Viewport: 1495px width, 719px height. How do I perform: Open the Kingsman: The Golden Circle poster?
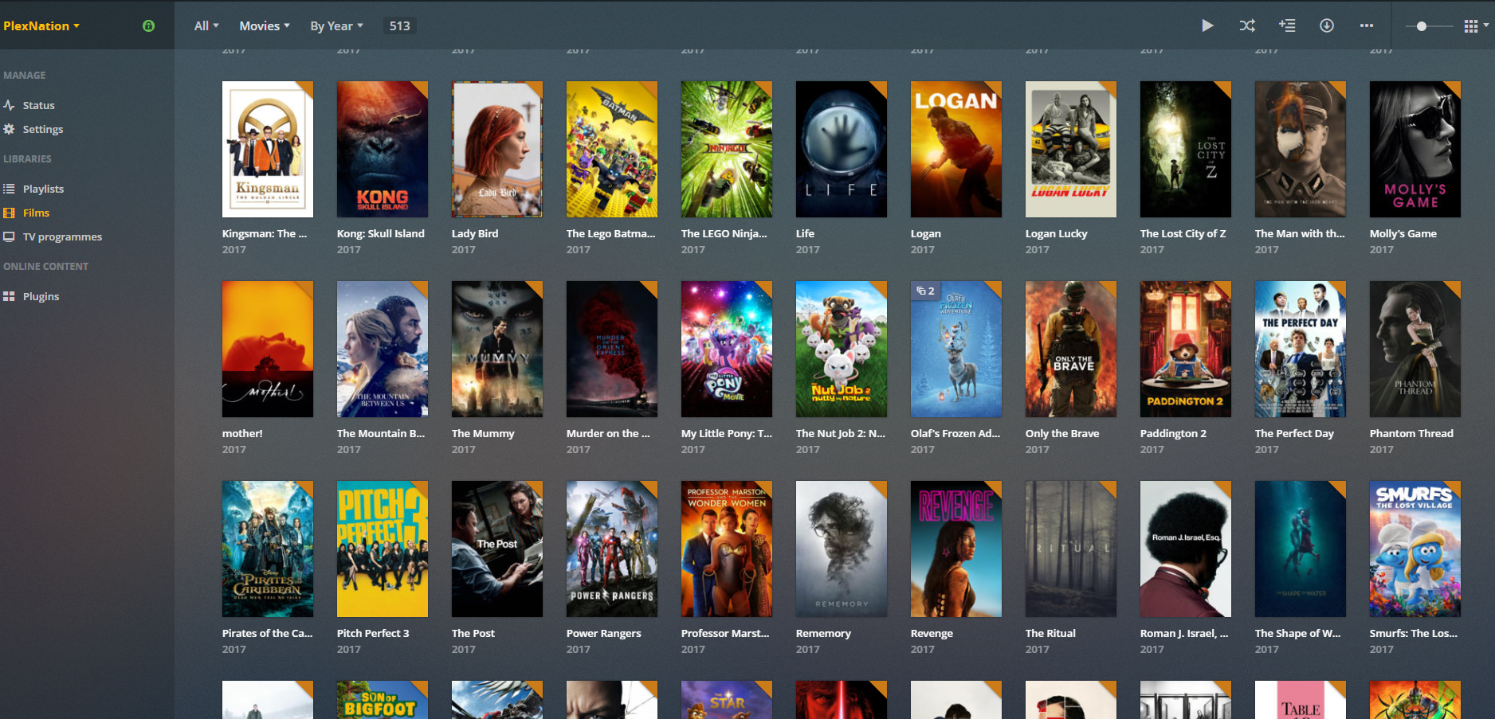[268, 149]
